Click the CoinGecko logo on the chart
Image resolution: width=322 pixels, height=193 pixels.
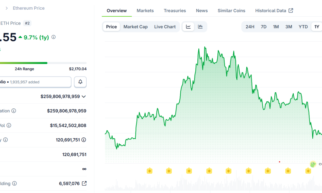[x=313, y=164]
